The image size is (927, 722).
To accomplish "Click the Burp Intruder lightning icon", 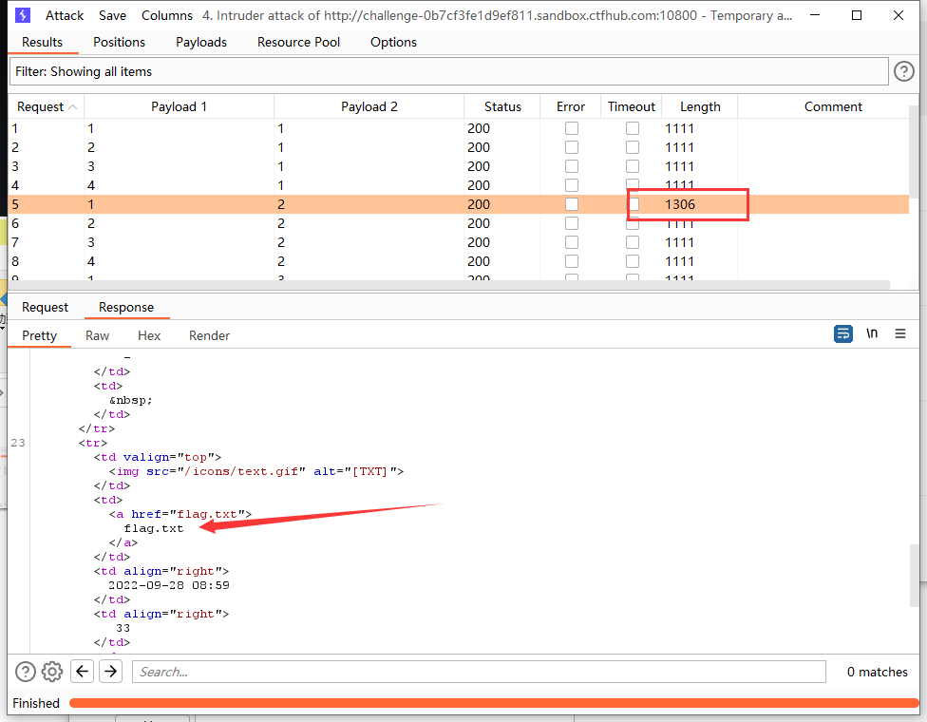I will [x=23, y=15].
